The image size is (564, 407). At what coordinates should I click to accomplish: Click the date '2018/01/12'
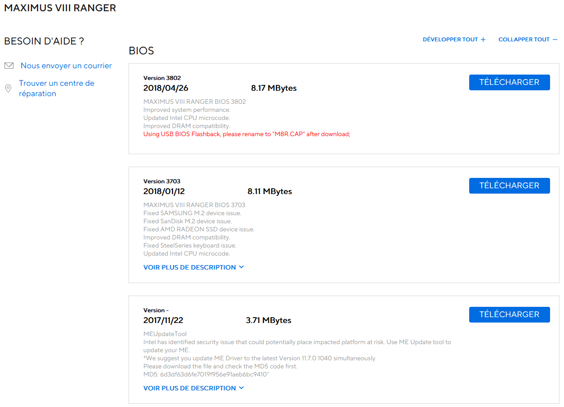(x=164, y=191)
